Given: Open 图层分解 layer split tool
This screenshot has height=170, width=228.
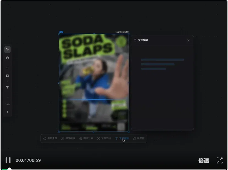Looking at the screenshot, I should click(x=86, y=138).
